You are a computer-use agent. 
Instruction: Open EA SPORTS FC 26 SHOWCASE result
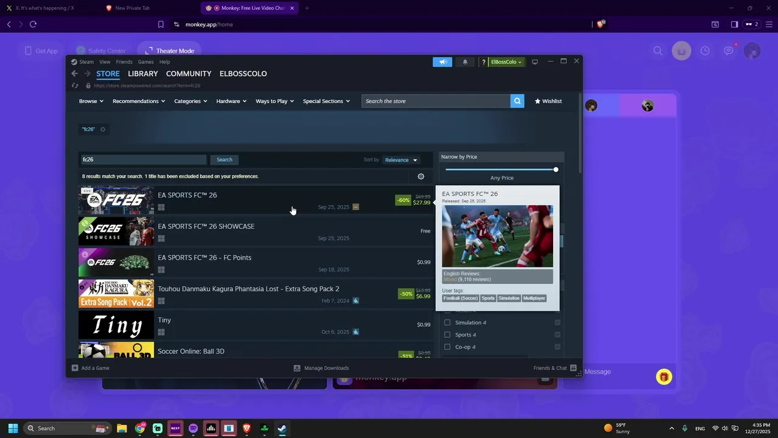pyautogui.click(x=255, y=231)
